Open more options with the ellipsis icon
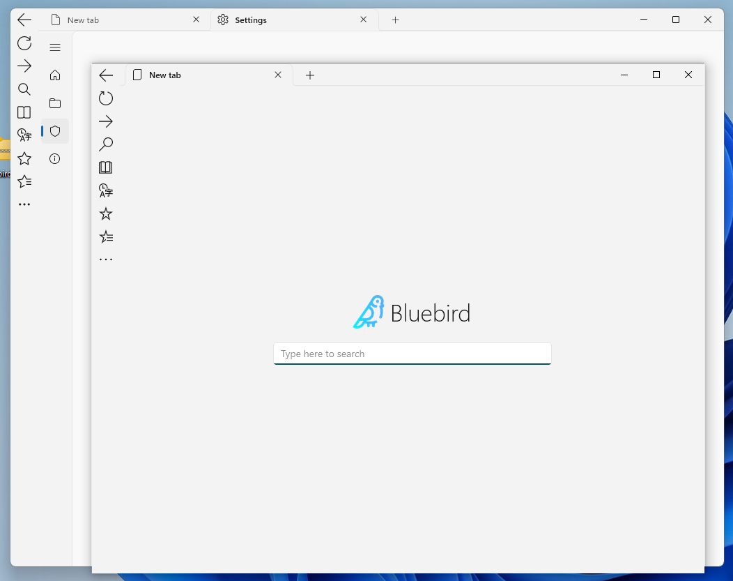This screenshot has width=733, height=581. (x=106, y=258)
